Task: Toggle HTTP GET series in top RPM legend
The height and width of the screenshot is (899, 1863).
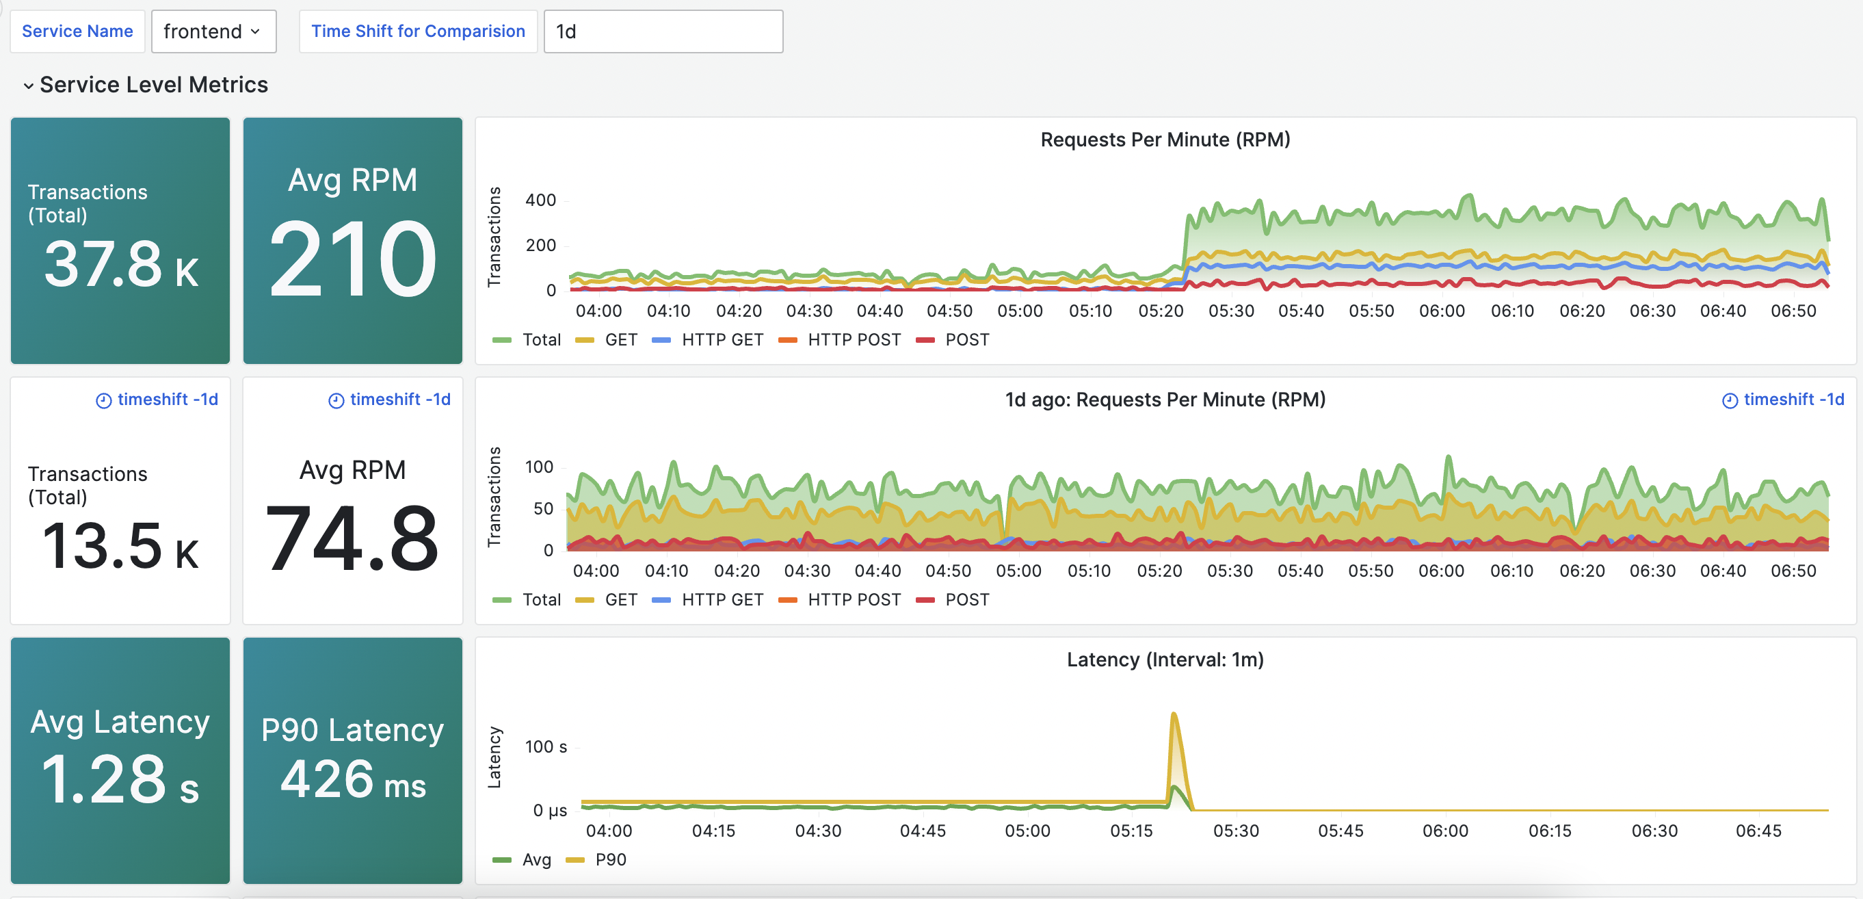Action: tap(722, 340)
